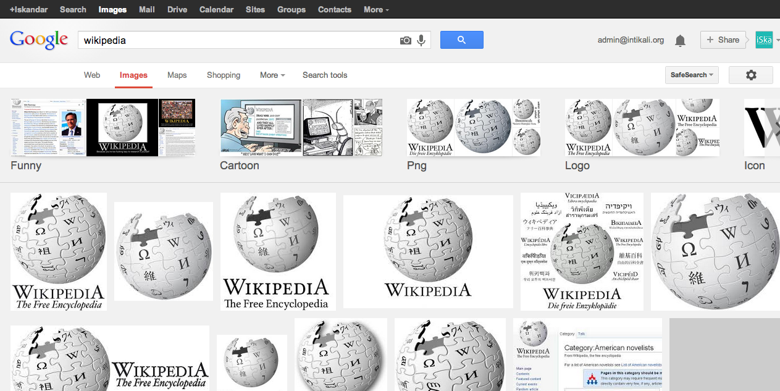Expand the More search options dropdown
780x391 pixels.
[x=272, y=75]
